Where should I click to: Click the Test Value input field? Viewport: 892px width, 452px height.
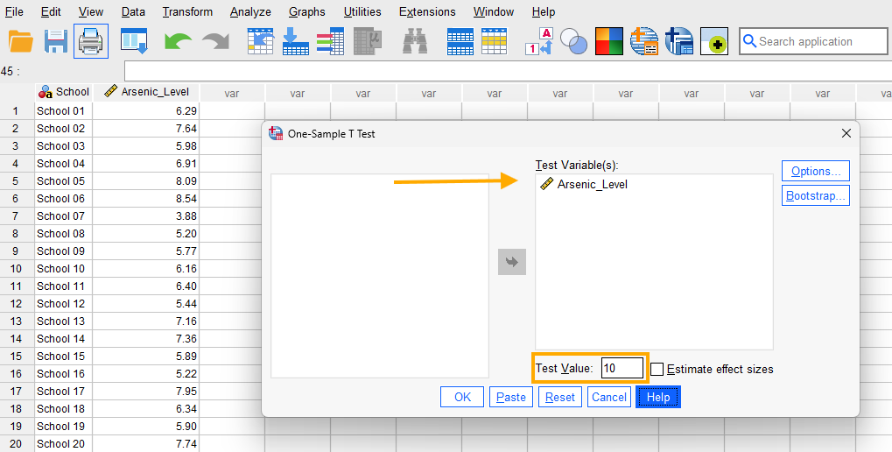pyautogui.click(x=622, y=368)
